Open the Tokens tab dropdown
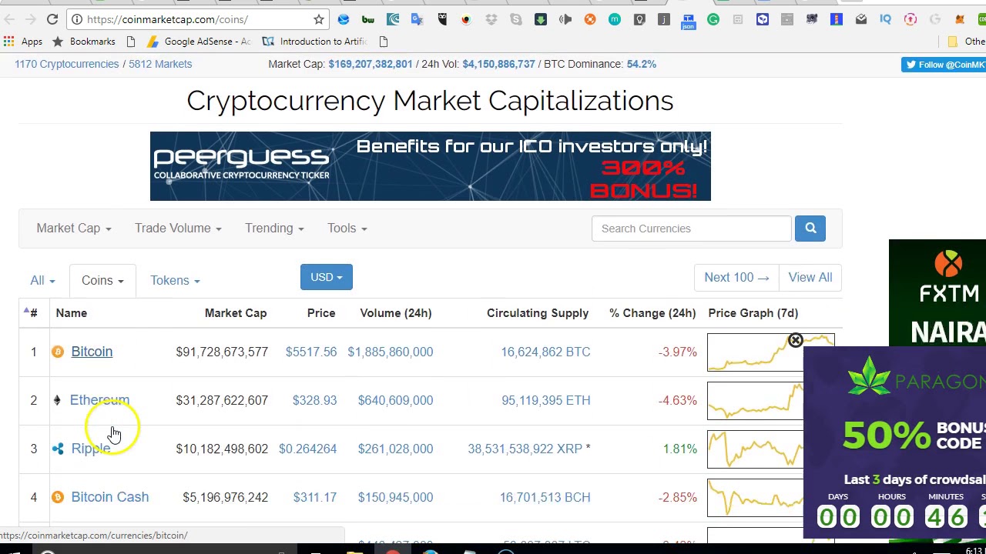 click(175, 280)
